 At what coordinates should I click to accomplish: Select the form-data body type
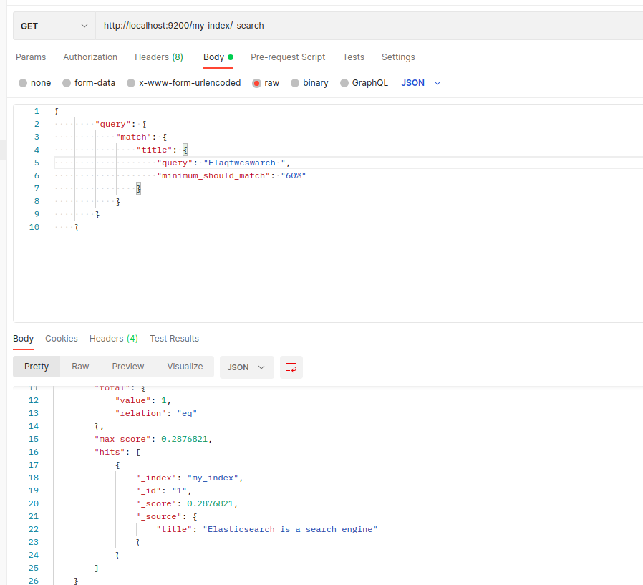(x=89, y=83)
